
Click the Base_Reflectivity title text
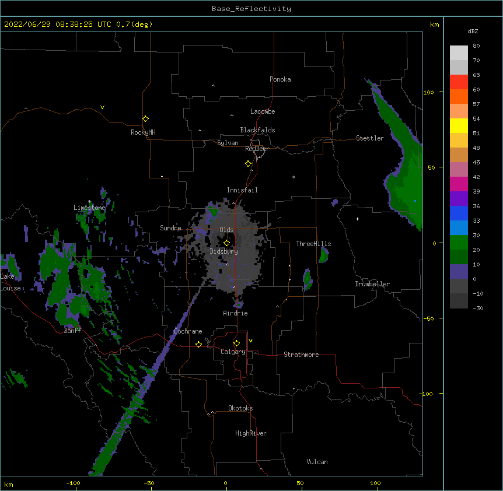[x=252, y=9]
